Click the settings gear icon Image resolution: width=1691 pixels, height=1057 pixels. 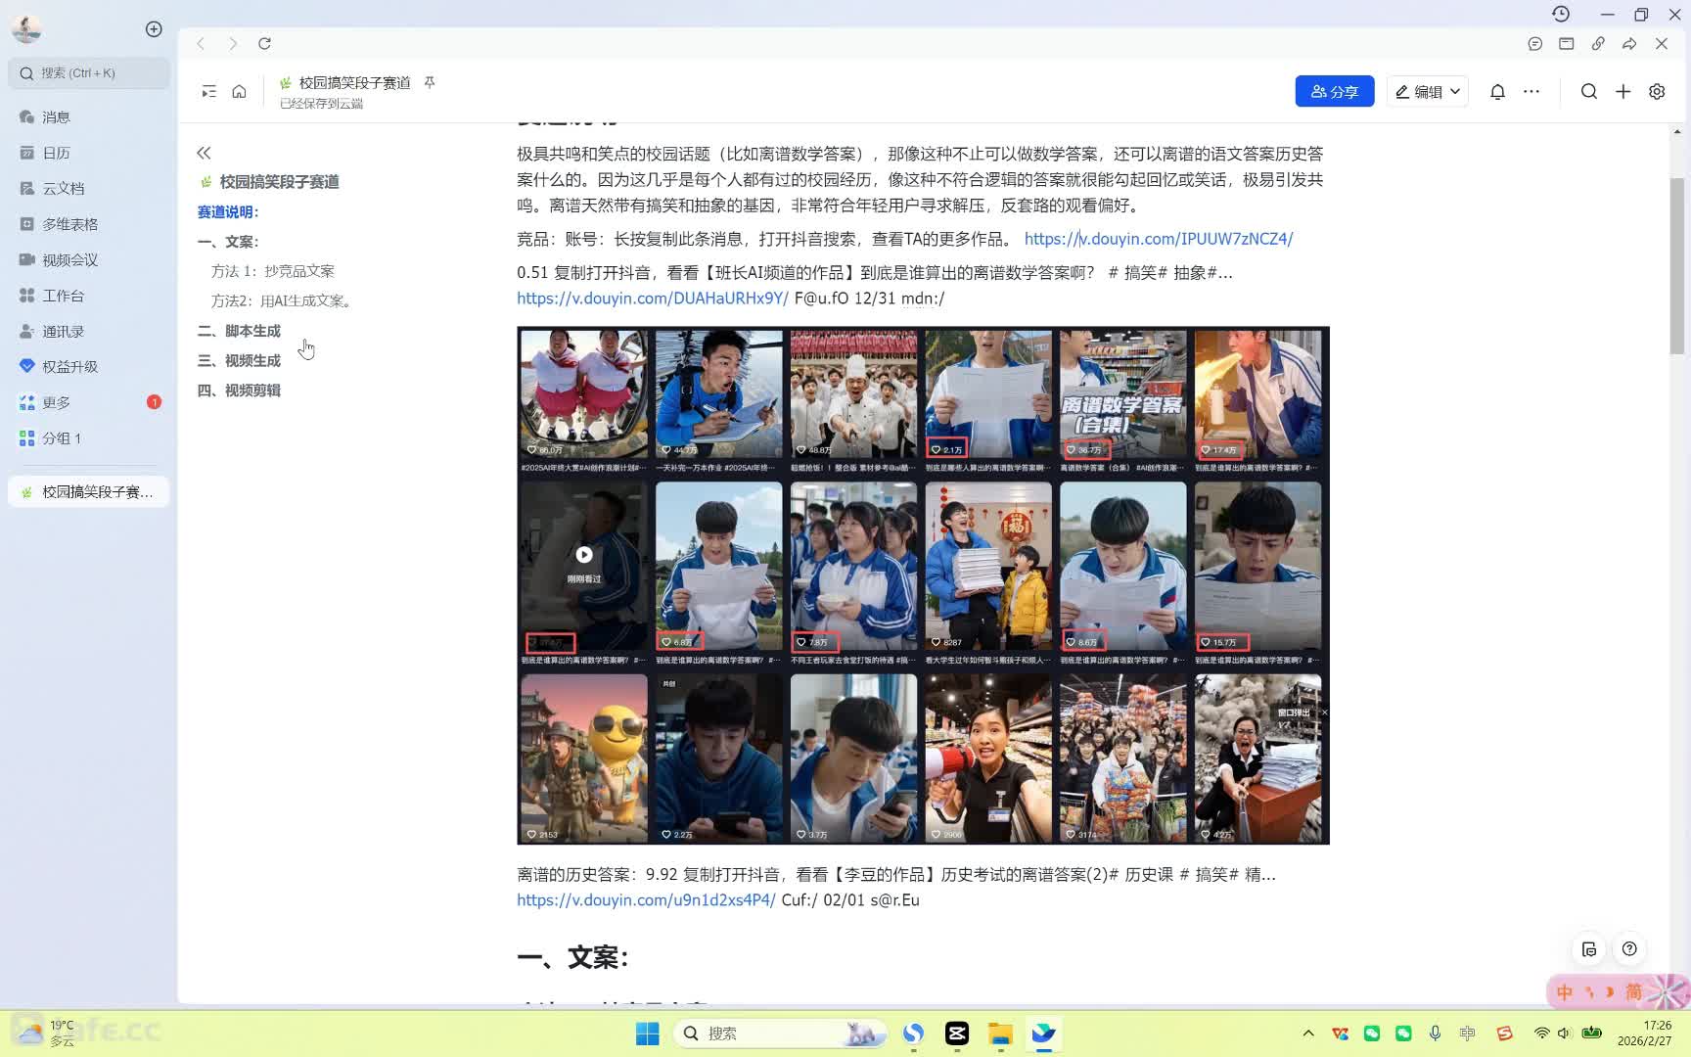tap(1657, 91)
